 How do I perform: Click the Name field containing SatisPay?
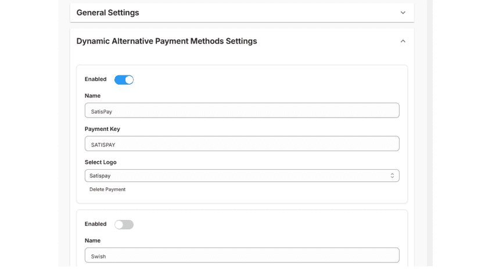[x=242, y=111]
